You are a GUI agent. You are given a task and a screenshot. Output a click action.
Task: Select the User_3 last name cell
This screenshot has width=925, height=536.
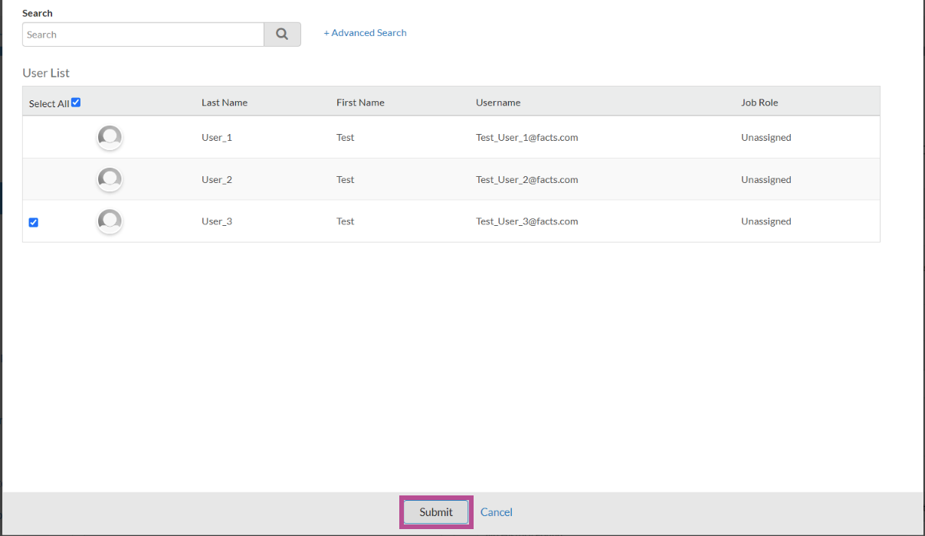click(x=217, y=221)
